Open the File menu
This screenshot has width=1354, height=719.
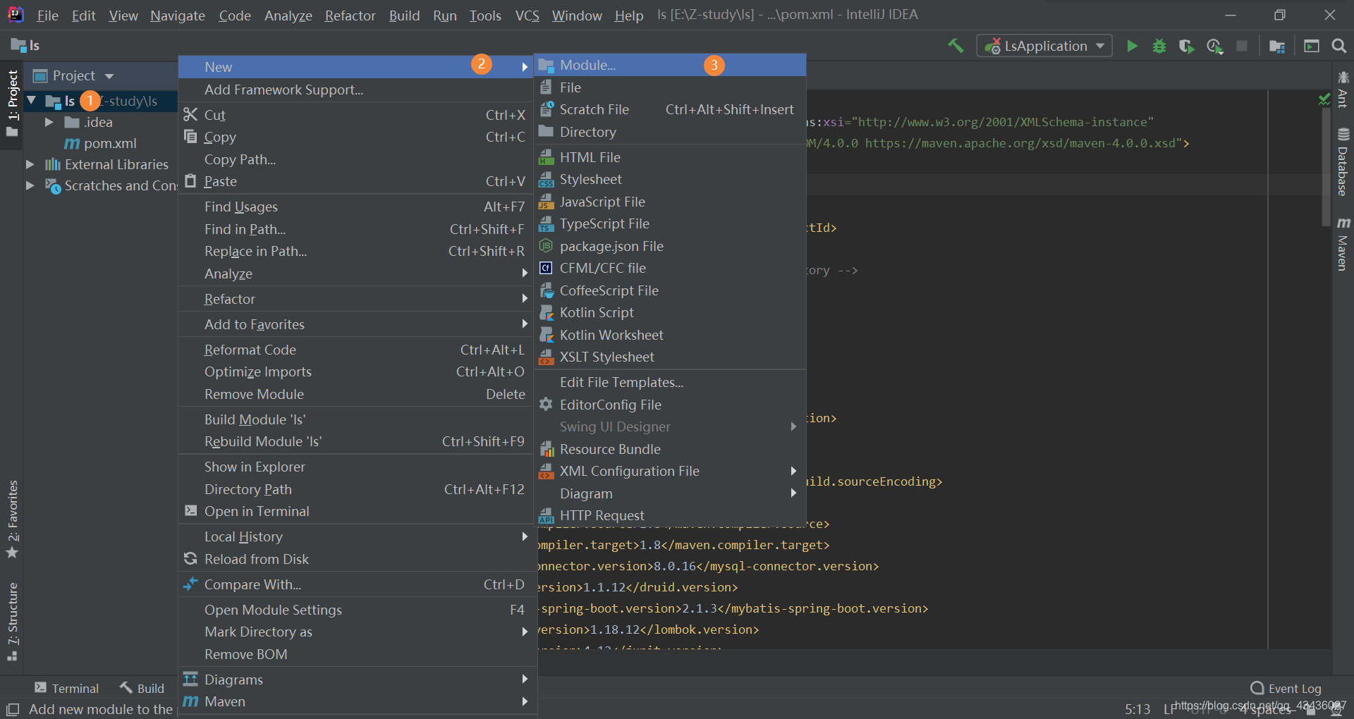pos(47,16)
